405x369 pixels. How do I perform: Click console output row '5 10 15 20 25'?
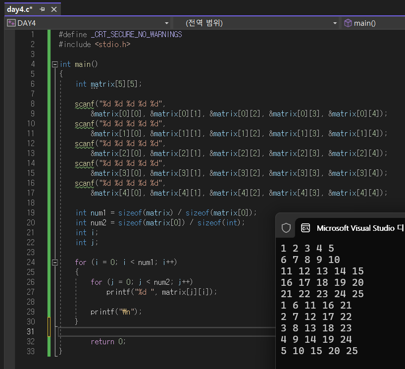[319, 351]
